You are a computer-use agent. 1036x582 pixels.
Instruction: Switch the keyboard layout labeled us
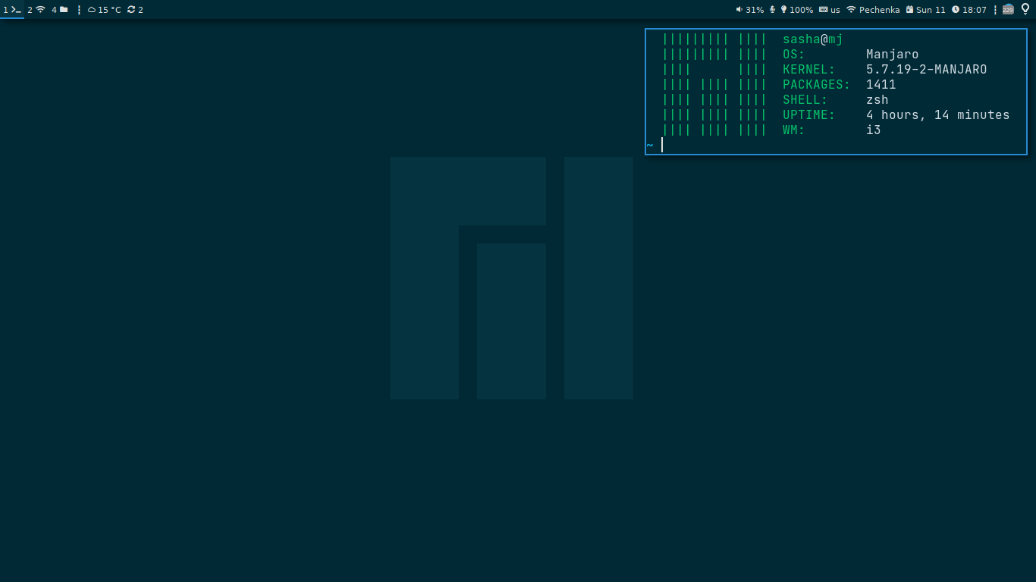(830, 10)
